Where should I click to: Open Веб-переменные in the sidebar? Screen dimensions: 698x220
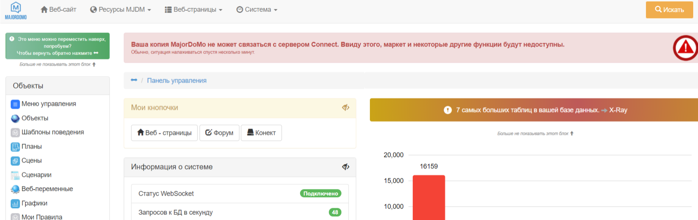pyautogui.click(x=47, y=189)
